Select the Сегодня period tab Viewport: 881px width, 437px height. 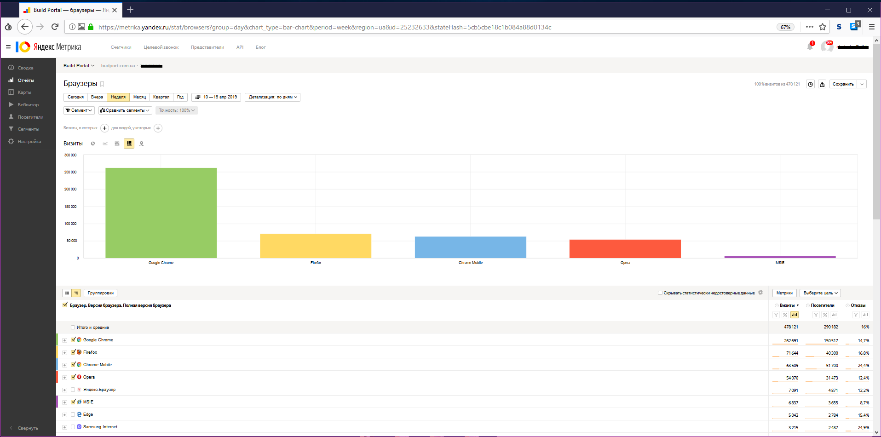pos(75,97)
